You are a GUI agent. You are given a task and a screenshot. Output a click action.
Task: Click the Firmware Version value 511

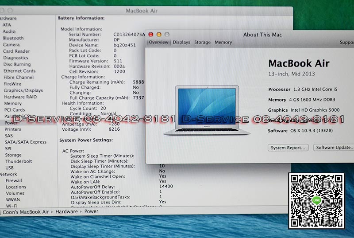pyautogui.click(x=118, y=61)
